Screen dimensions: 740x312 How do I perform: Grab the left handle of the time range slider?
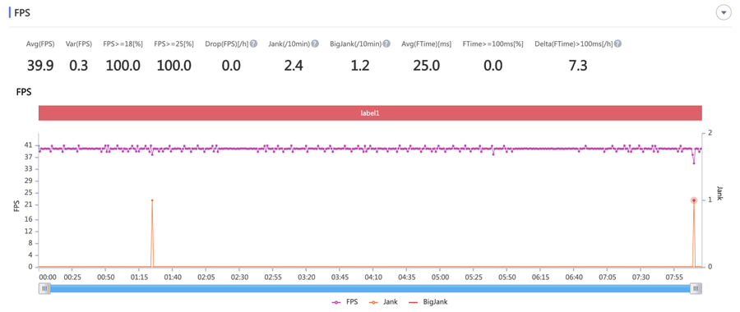44,288
